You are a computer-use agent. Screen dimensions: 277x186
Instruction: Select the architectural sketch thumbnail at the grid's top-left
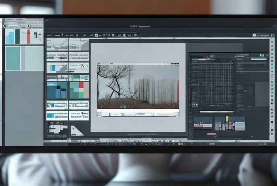[57, 44]
